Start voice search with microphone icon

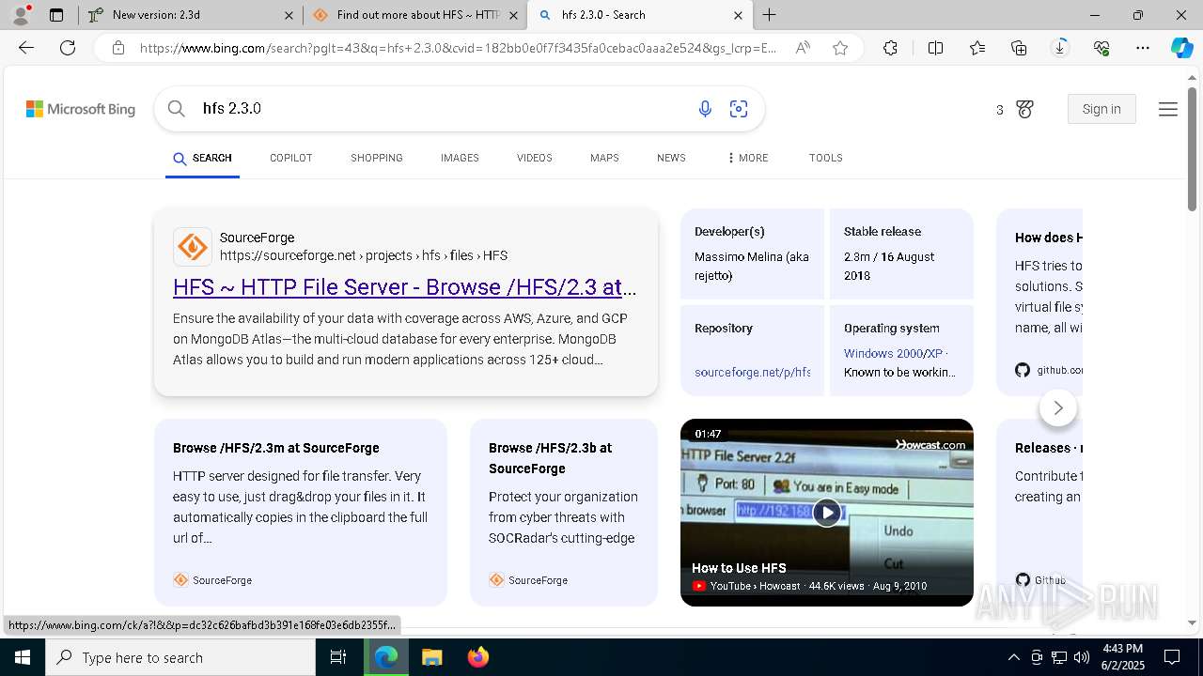point(705,109)
